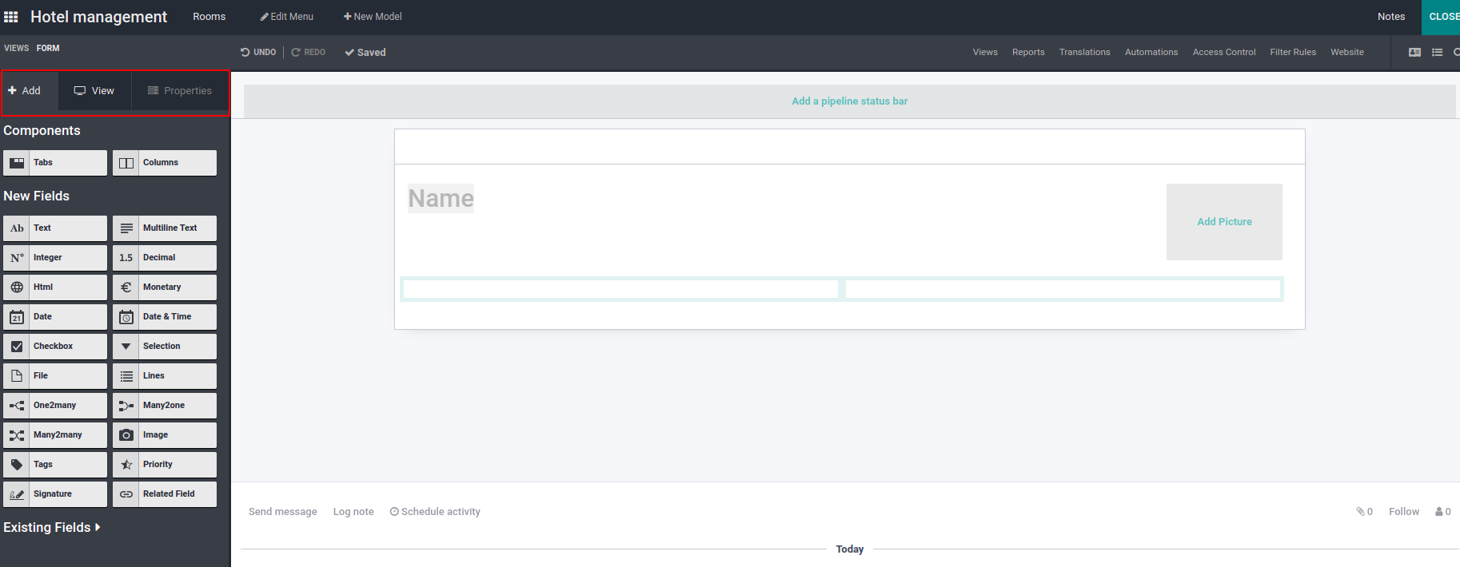
Task: Click the FORM breadcrumb
Action: [48, 49]
